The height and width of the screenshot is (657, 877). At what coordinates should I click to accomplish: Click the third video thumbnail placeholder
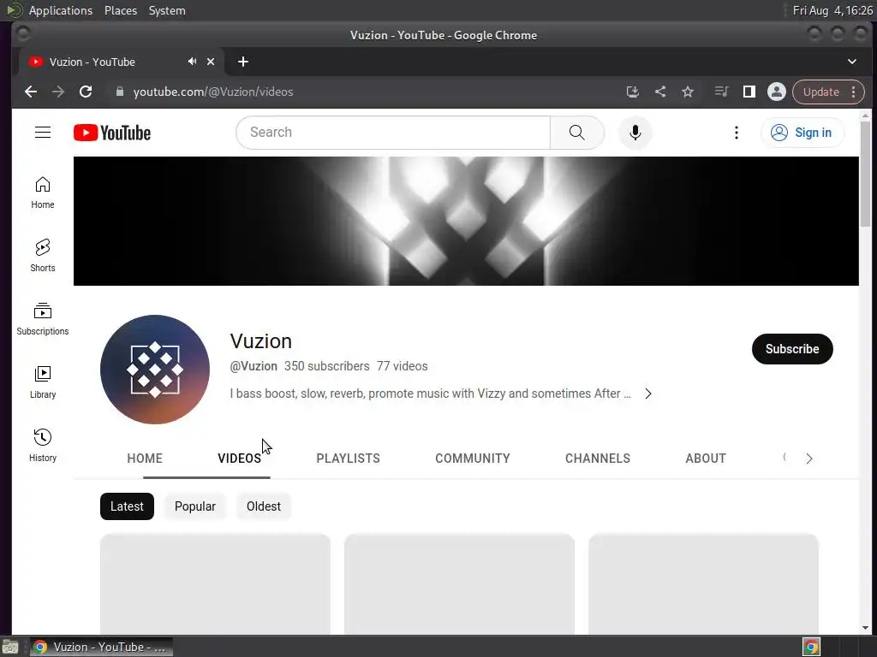tap(703, 583)
